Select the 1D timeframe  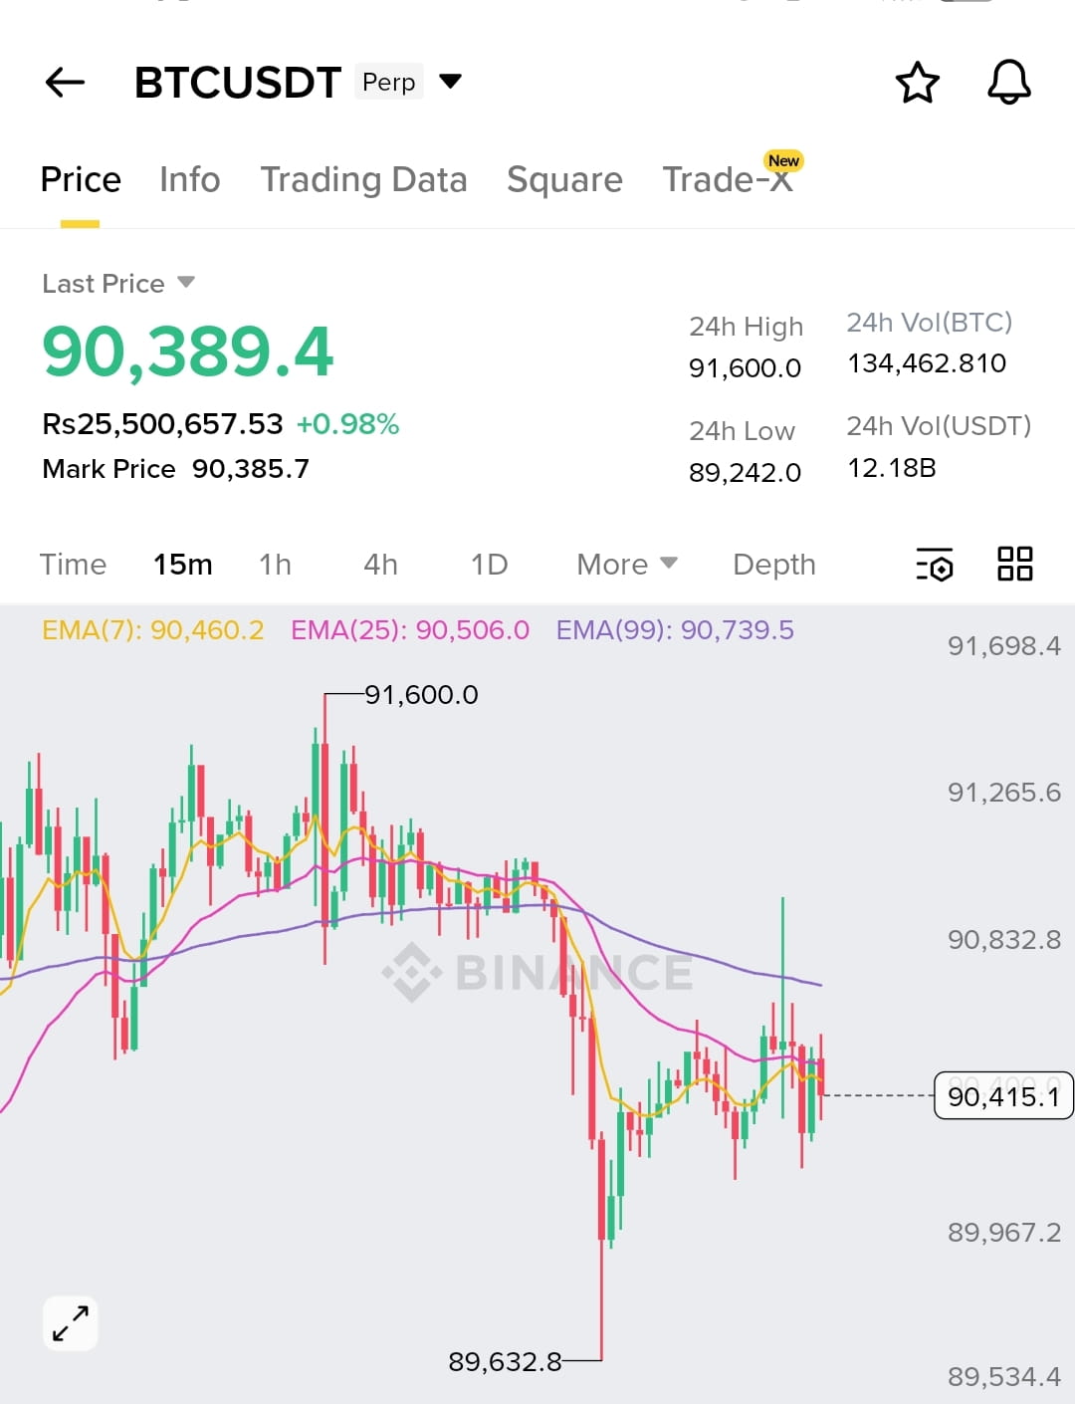coord(489,565)
